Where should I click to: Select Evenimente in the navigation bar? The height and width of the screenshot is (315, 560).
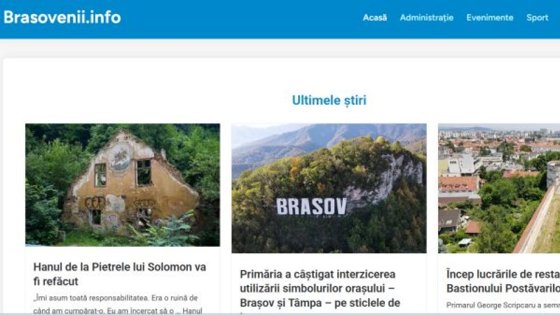click(x=489, y=17)
